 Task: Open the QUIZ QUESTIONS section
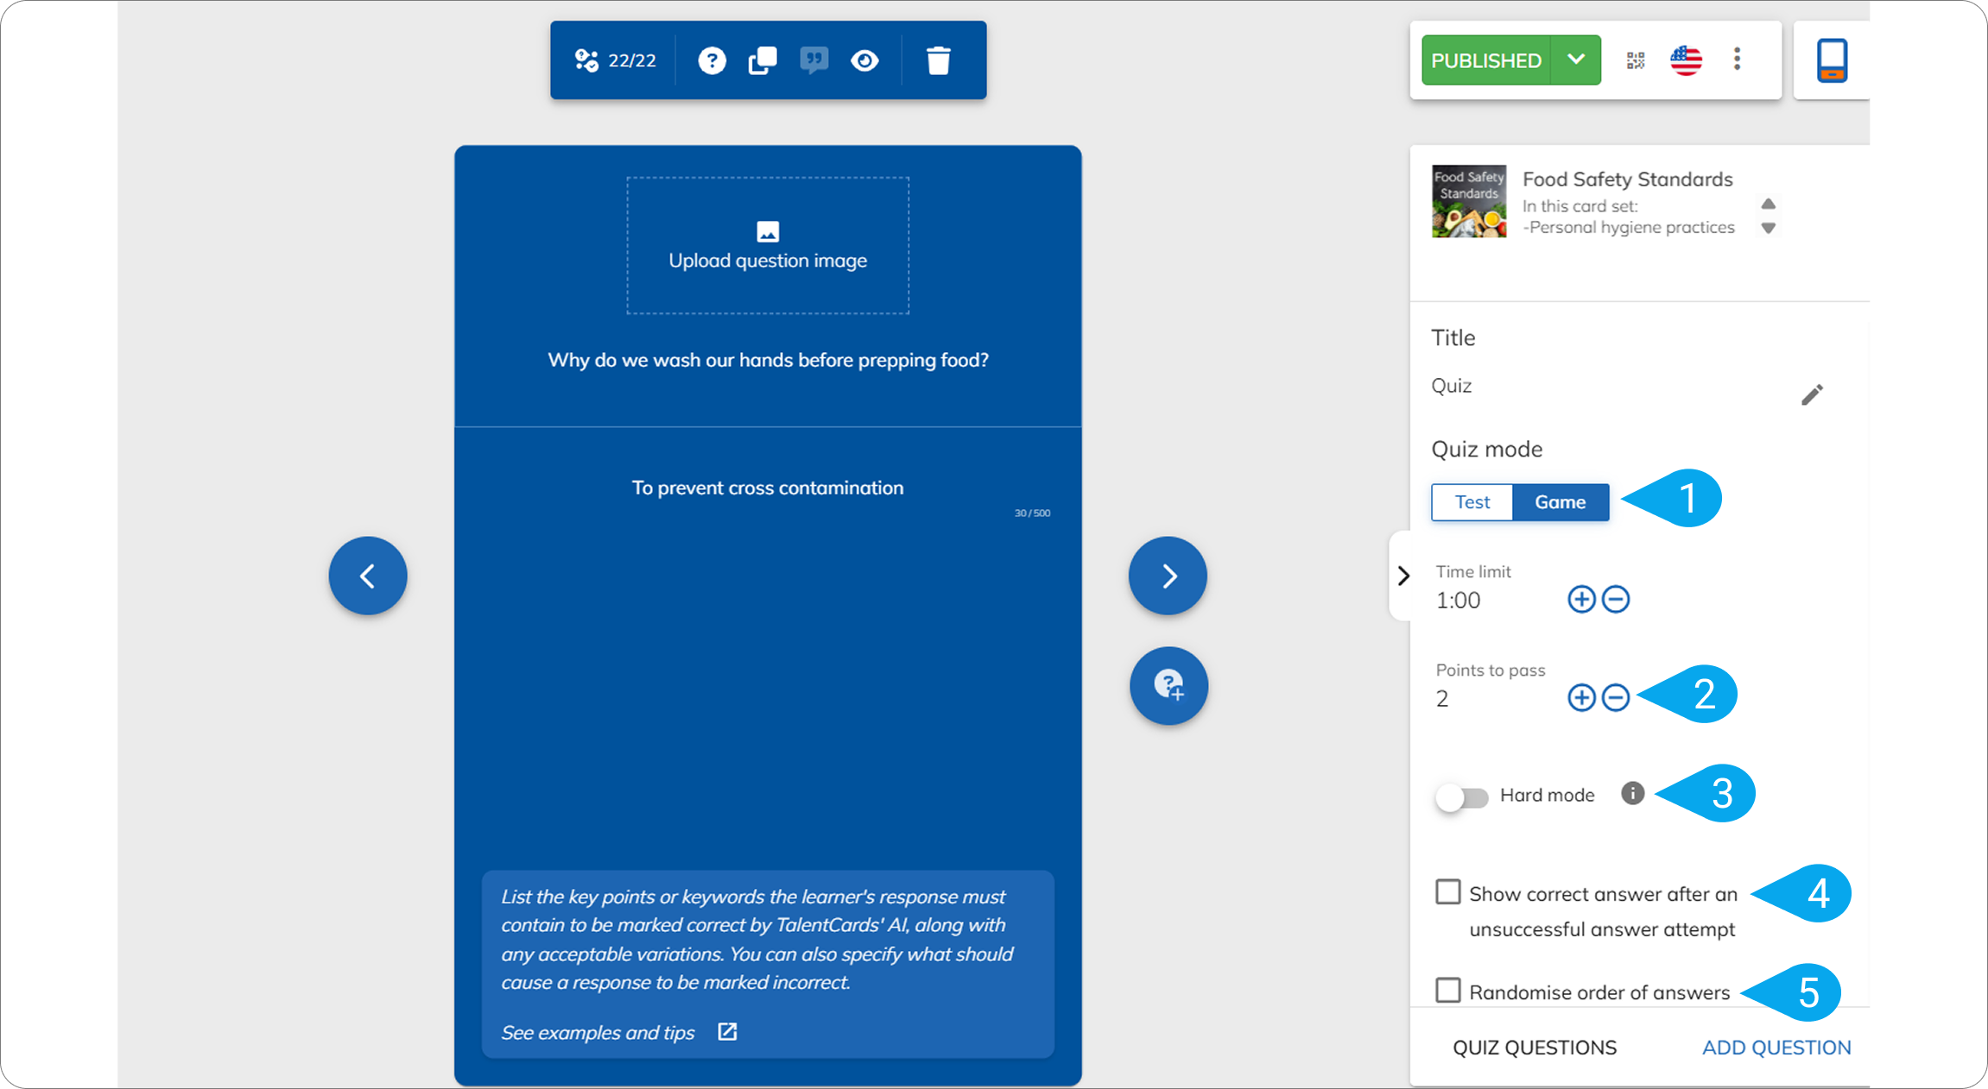coord(1535,1048)
